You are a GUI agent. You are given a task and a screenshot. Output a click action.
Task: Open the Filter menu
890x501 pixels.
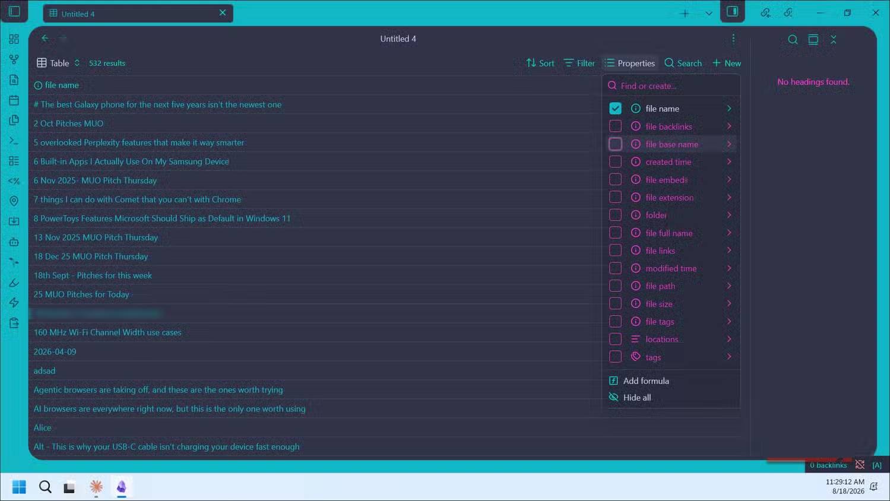tap(579, 63)
